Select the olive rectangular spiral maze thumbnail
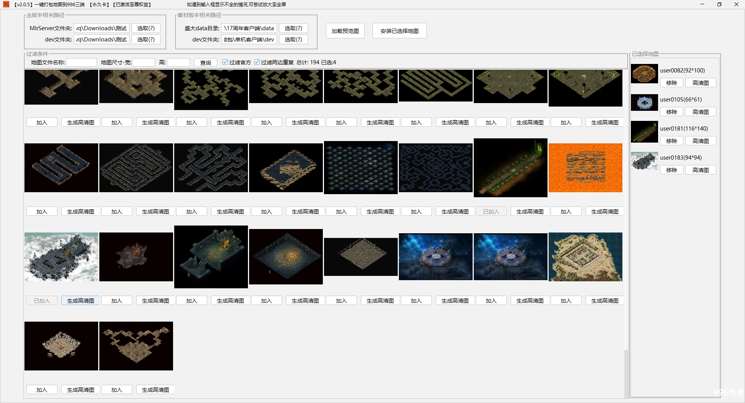Screen dimensions: 745x403 436,86
